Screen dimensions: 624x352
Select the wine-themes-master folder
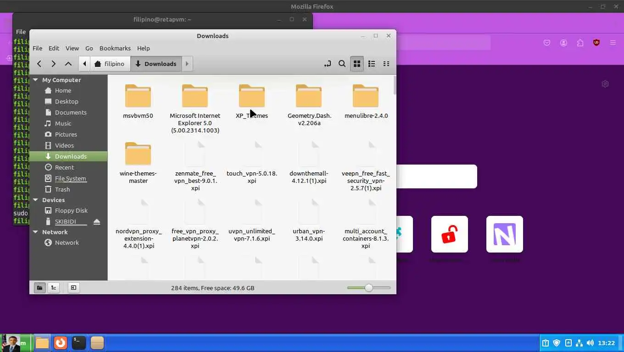(x=138, y=163)
